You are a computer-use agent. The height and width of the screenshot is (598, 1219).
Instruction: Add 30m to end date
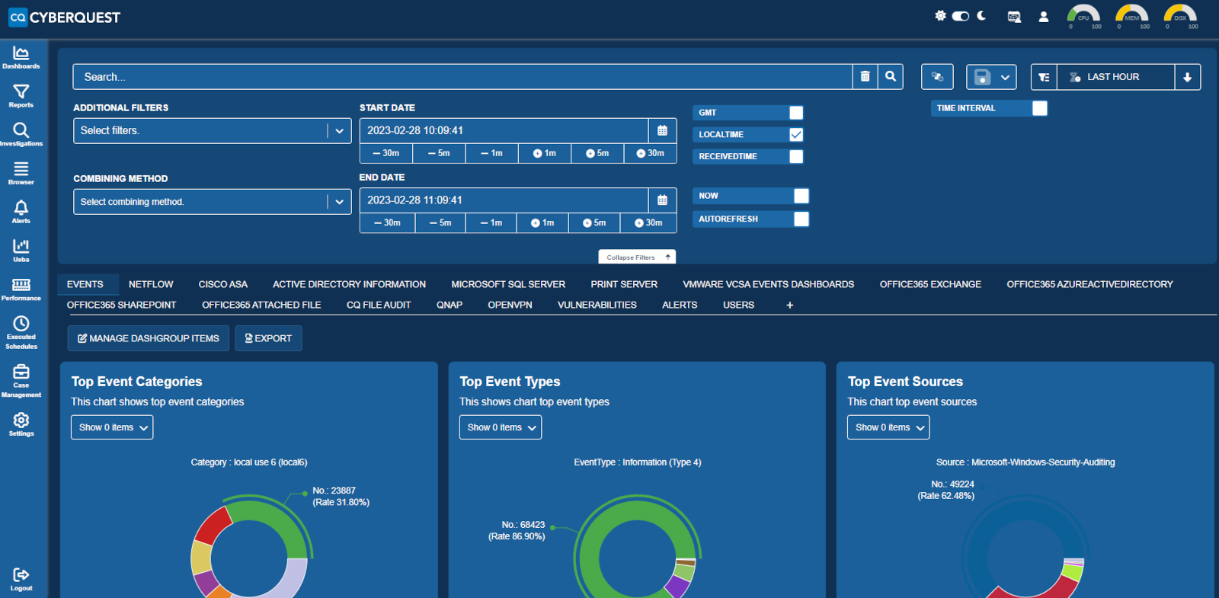[648, 222]
